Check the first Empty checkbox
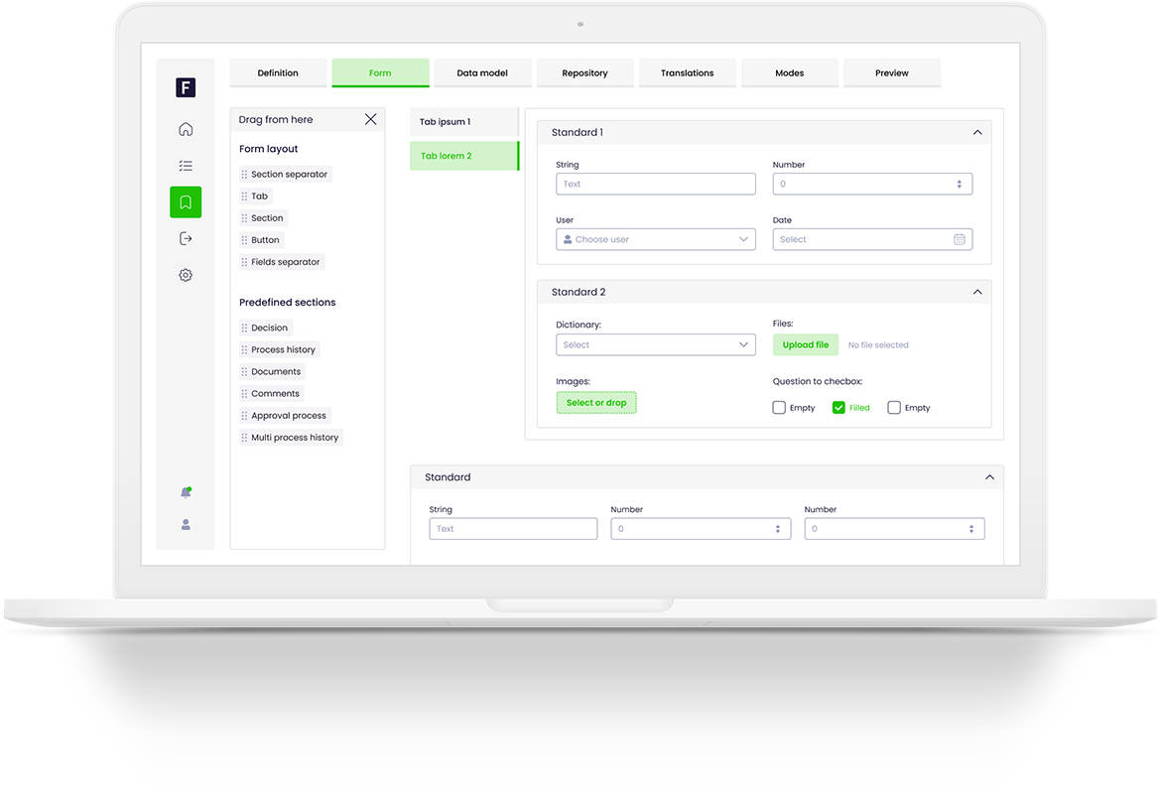The image size is (1161, 792). [x=779, y=408]
